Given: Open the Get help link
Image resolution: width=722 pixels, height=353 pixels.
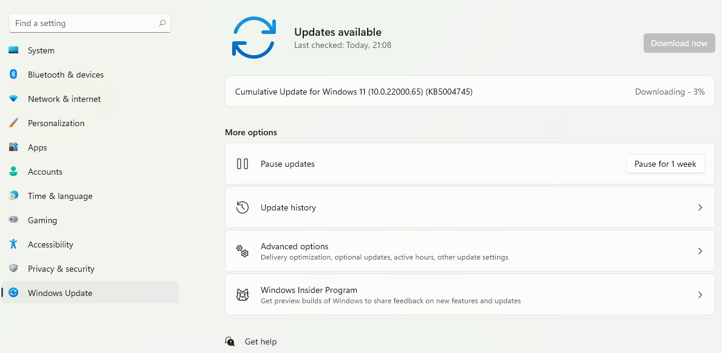Looking at the screenshot, I should (261, 341).
